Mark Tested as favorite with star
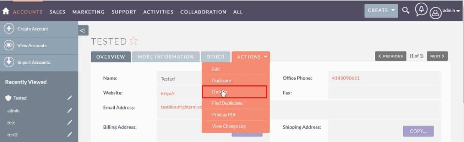 (x=133, y=41)
